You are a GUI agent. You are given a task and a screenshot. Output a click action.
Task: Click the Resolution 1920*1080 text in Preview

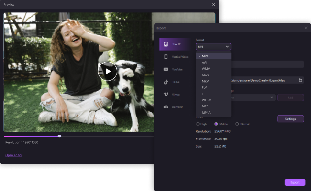coord(22,142)
